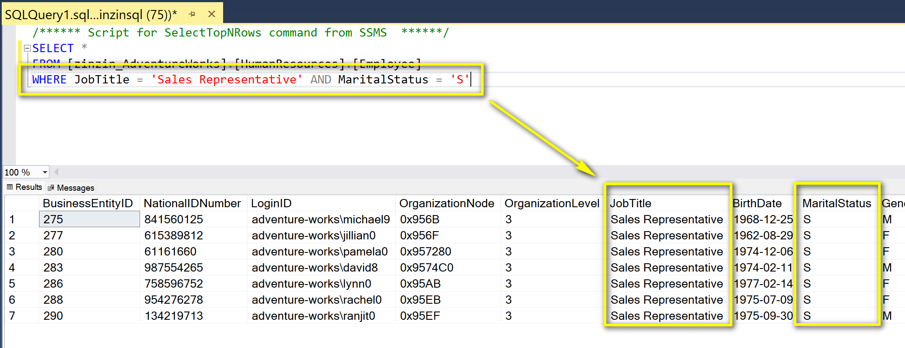The width and height of the screenshot is (905, 348).
Task: Open the 100 % zoom dropdown
Action: [x=45, y=172]
